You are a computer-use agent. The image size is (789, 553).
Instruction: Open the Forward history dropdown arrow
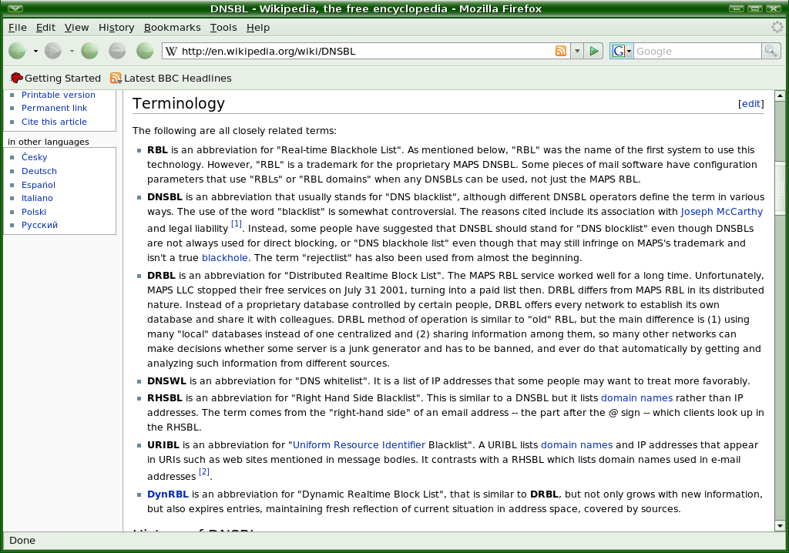(72, 51)
